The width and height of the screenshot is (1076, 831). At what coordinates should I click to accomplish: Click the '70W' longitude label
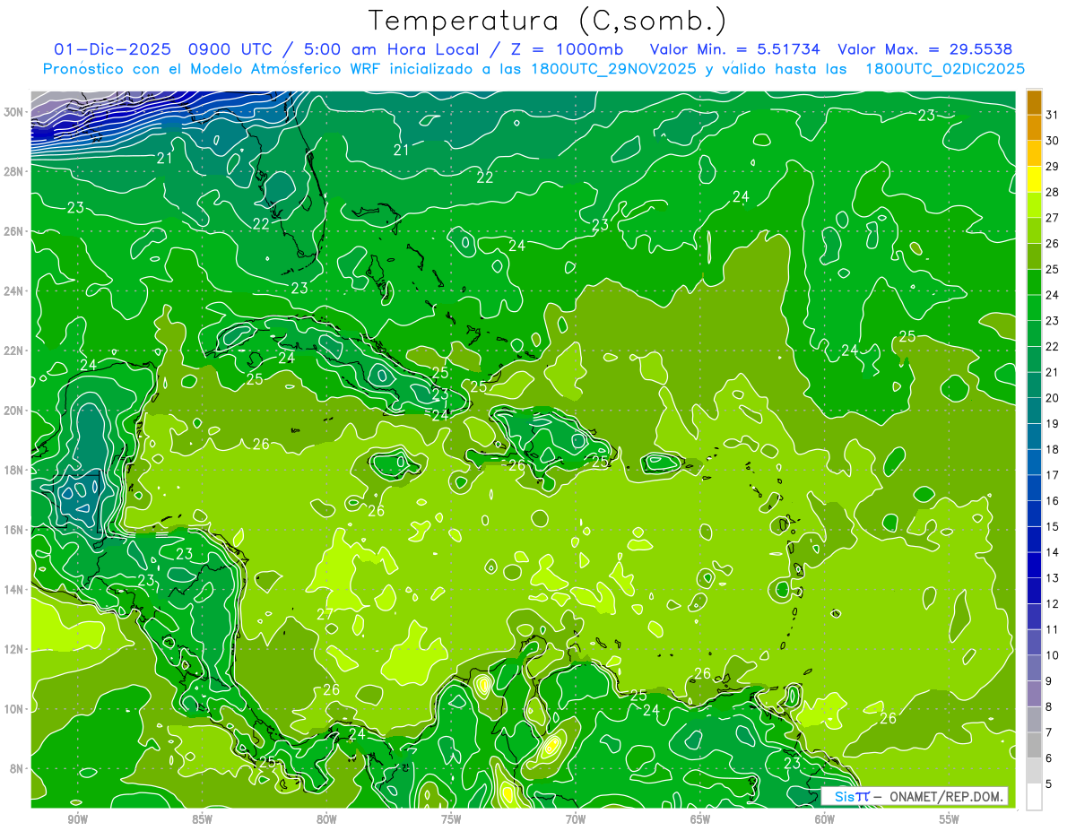click(576, 819)
